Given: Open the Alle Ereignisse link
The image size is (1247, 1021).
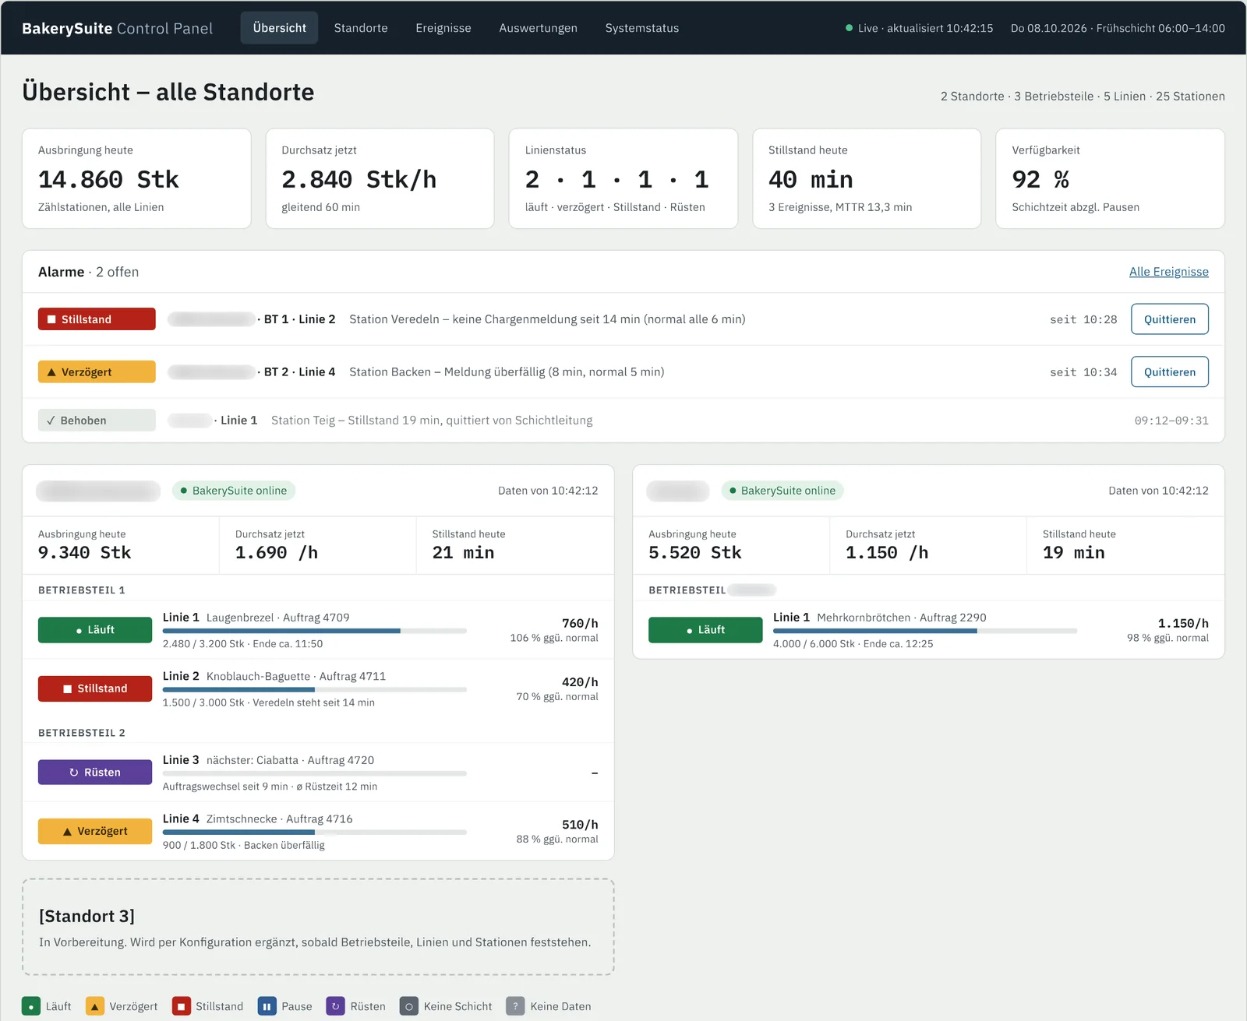Looking at the screenshot, I should [1169, 272].
